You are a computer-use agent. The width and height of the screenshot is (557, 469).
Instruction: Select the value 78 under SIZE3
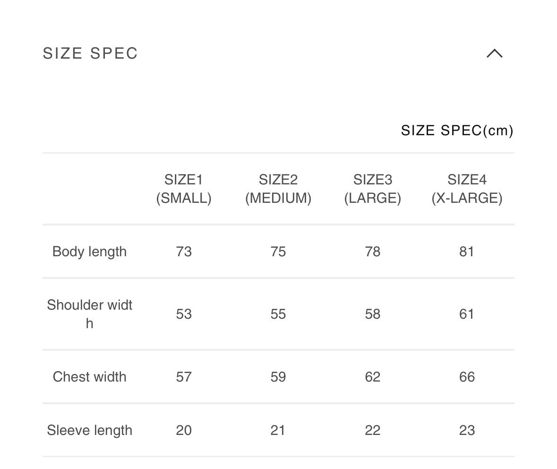[x=373, y=252]
